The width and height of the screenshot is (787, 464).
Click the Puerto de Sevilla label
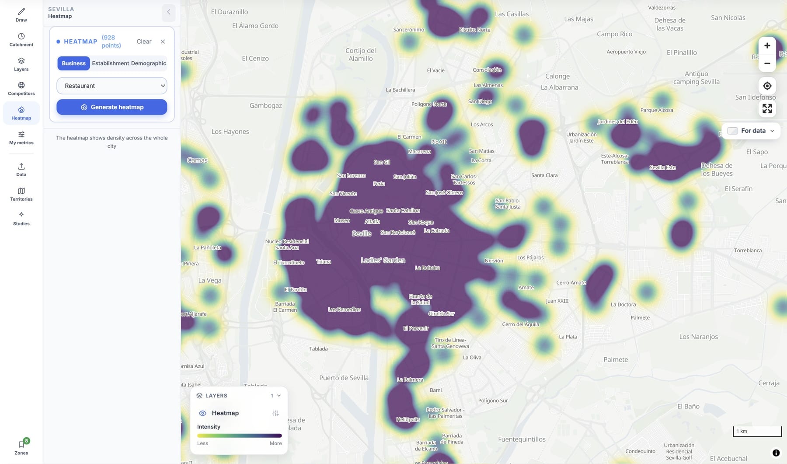coord(344,378)
